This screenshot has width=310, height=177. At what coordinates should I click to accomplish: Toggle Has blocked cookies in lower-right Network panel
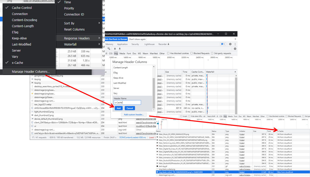[268, 116]
